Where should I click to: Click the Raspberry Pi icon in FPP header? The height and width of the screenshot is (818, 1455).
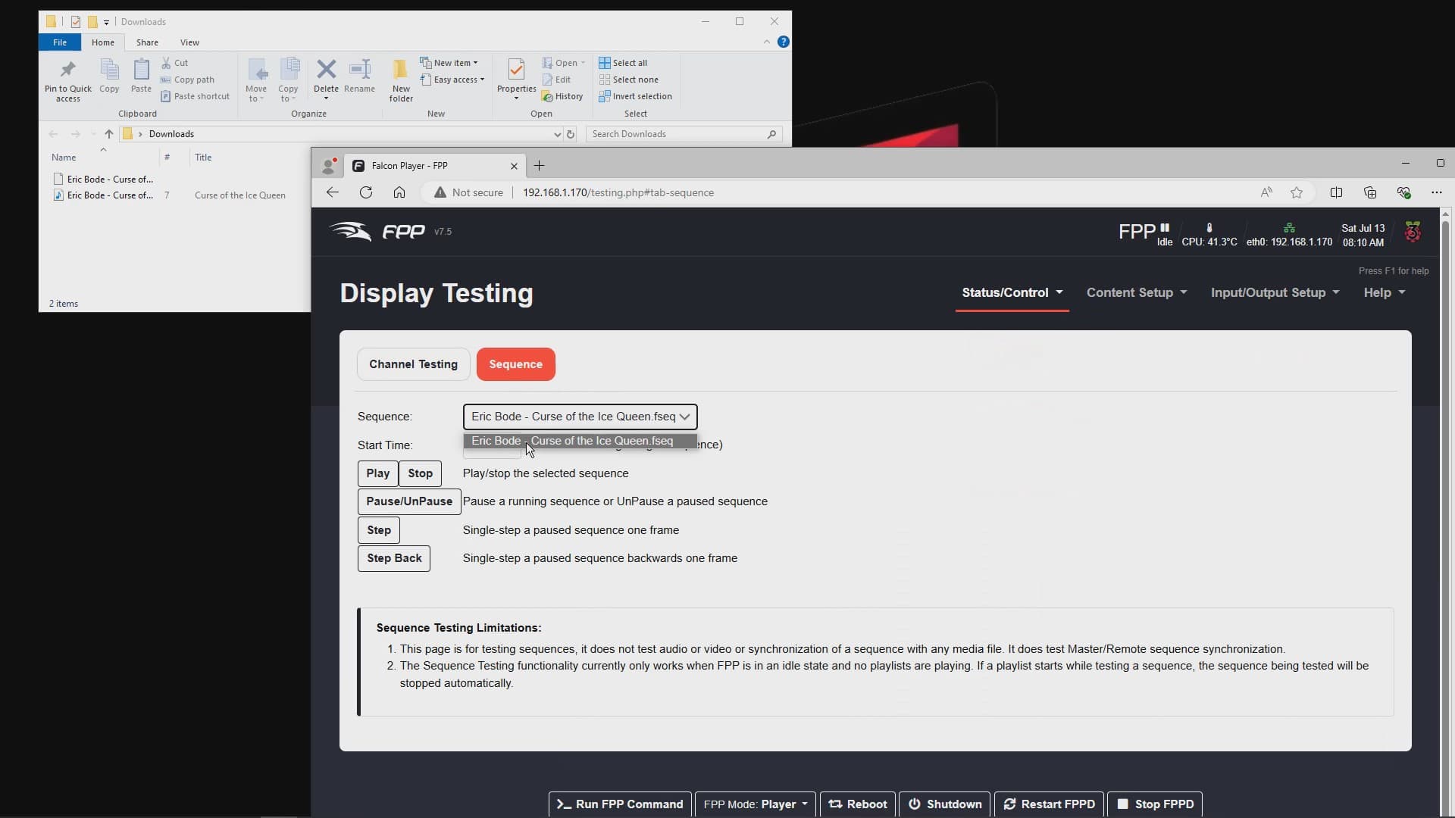coord(1413,232)
